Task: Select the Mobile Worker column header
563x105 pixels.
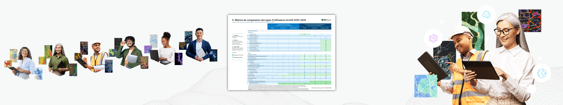Action: (294, 28)
